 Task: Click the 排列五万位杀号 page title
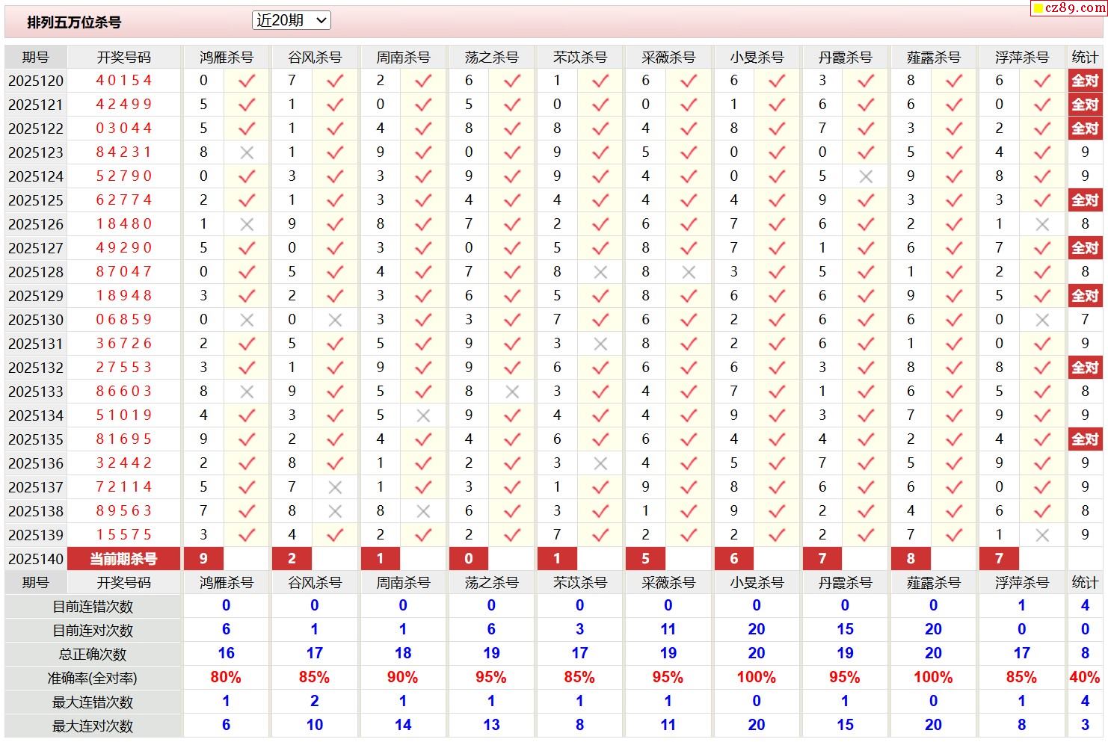pos(74,22)
